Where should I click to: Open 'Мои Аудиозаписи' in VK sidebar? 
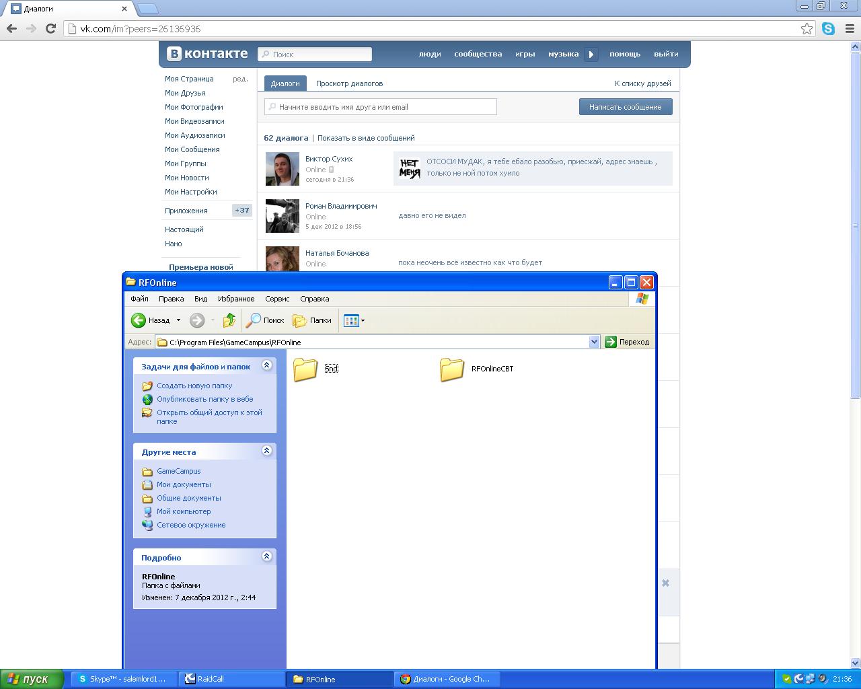(195, 135)
